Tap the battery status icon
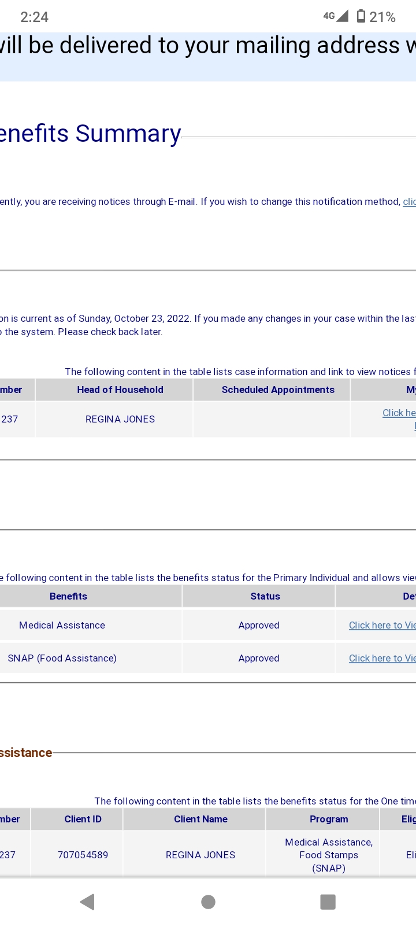 pyautogui.click(x=361, y=16)
